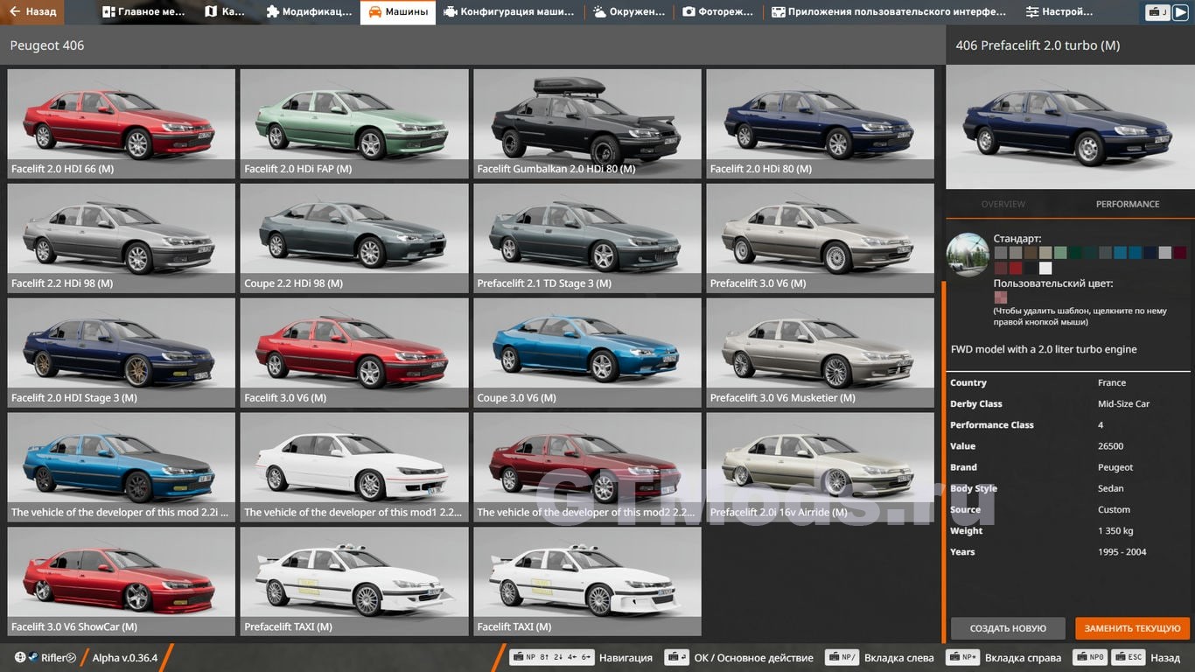Select the light green color swatch

pyautogui.click(x=1060, y=253)
